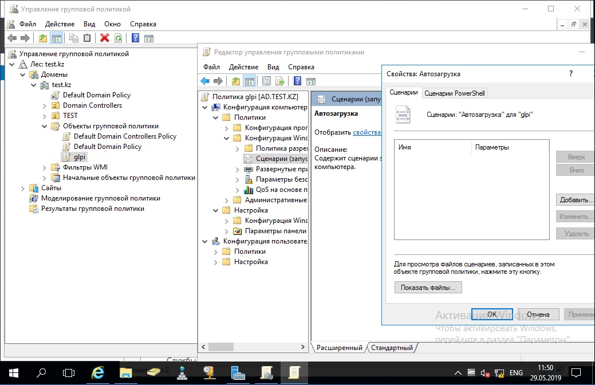Switch to Сценарии PowerShell tab
Image resolution: width=595 pixels, height=385 pixels.
click(x=455, y=93)
